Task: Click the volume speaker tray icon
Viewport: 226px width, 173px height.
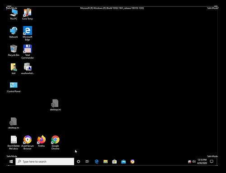Action: tap(194, 162)
